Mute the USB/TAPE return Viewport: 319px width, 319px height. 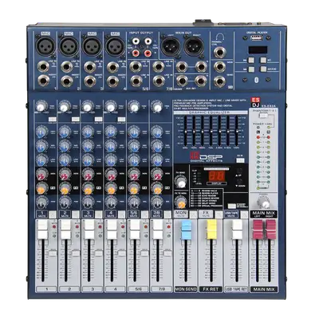(x=243, y=215)
